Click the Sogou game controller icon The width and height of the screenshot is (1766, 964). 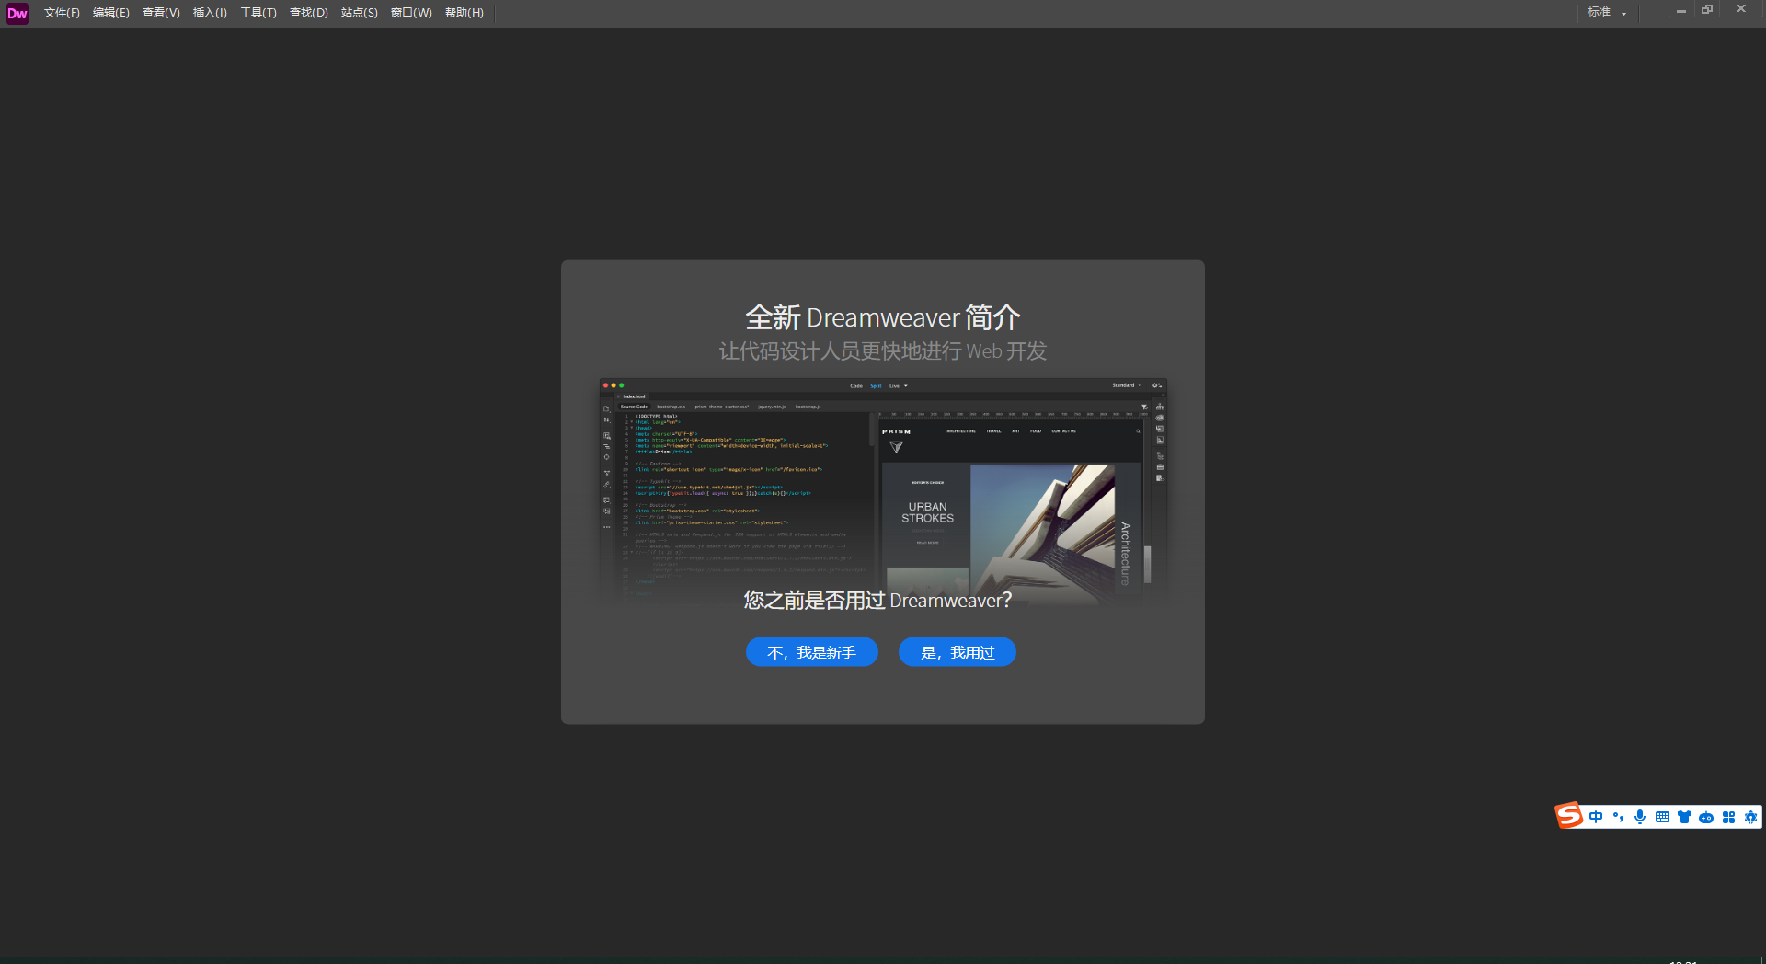[x=1706, y=817]
